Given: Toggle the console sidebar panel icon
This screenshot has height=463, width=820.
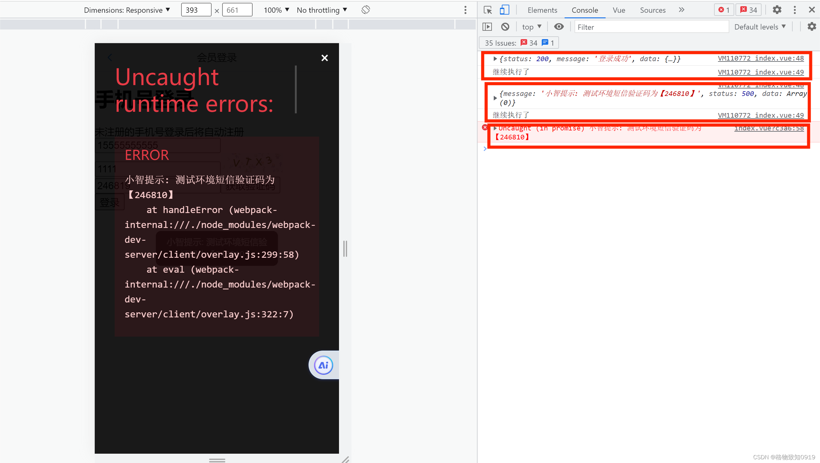Looking at the screenshot, I should (x=487, y=27).
